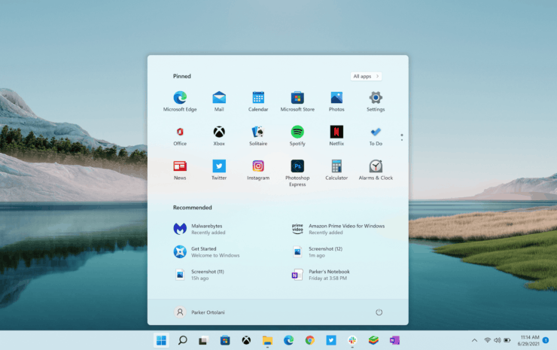This screenshot has height=350, width=557.
Task: Open Twitter from the taskbar
Action: 331,340
